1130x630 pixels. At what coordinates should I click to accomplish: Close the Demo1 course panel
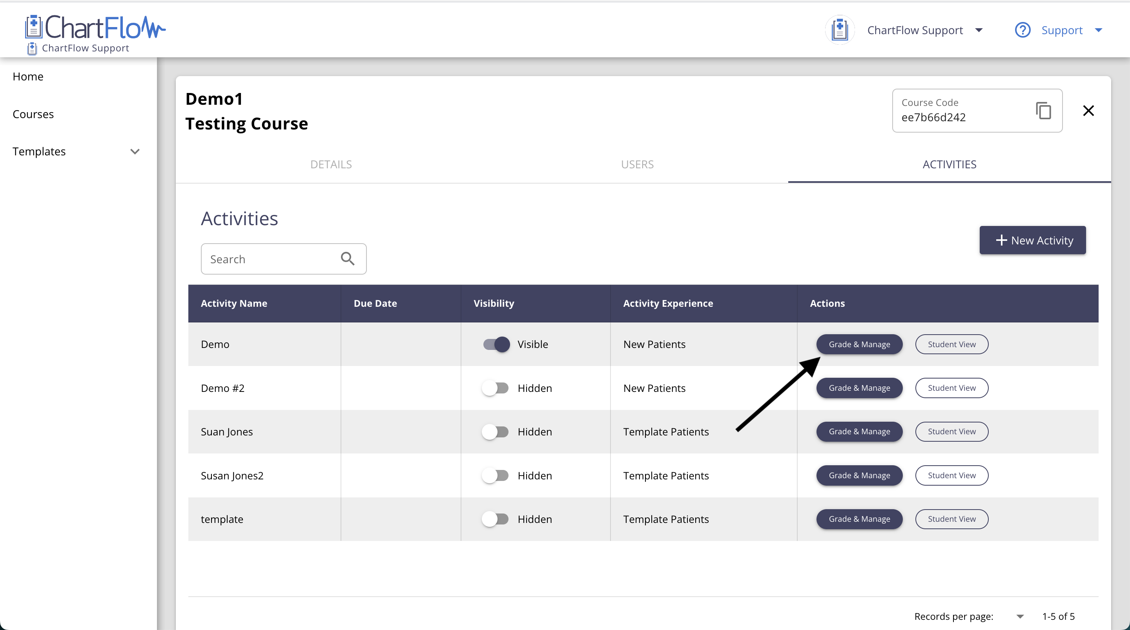click(1088, 111)
